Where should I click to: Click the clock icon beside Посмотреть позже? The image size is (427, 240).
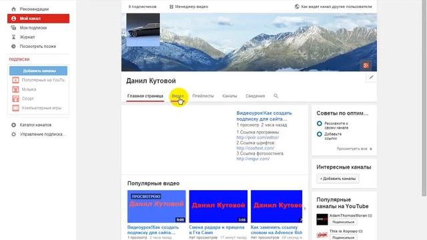[13, 46]
